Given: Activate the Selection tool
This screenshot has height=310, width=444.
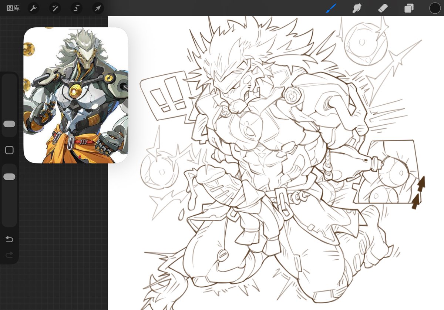Looking at the screenshot, I should coord(77,8).
